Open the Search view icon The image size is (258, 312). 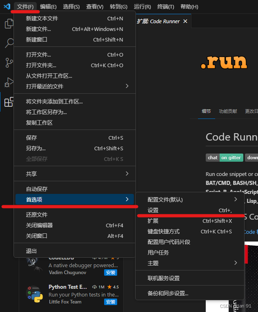[9, 43]
